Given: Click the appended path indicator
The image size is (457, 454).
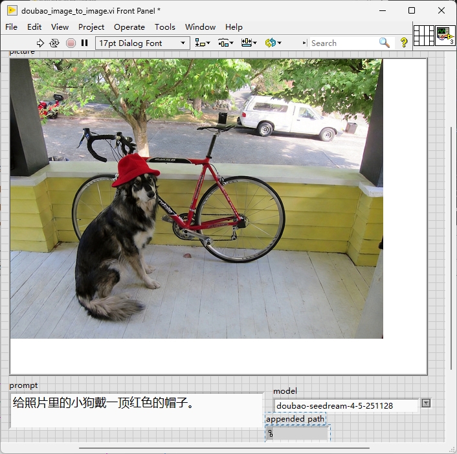Looking at the screenshot, I should pyautogui.click(x=298, y=433).
